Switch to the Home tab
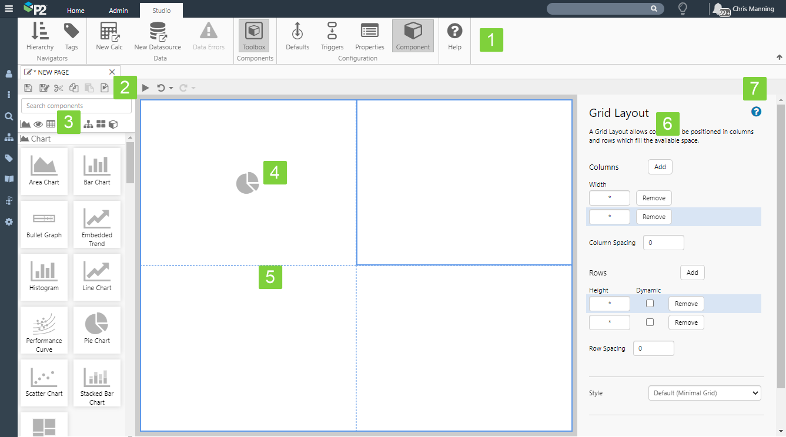Viewport: 786px width, 437px height. (75, 10)
